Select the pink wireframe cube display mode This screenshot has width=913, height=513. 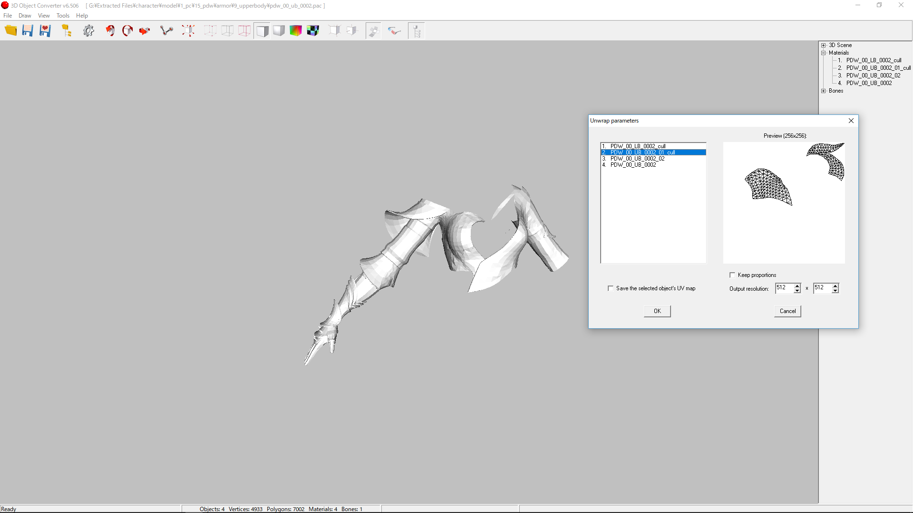click(x=244, y=31)
